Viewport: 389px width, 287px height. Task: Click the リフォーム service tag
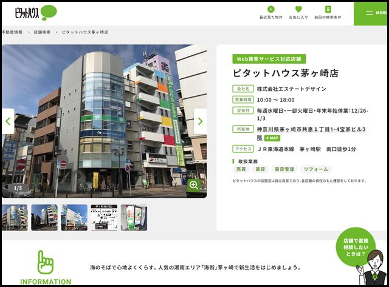pos(316,169)
